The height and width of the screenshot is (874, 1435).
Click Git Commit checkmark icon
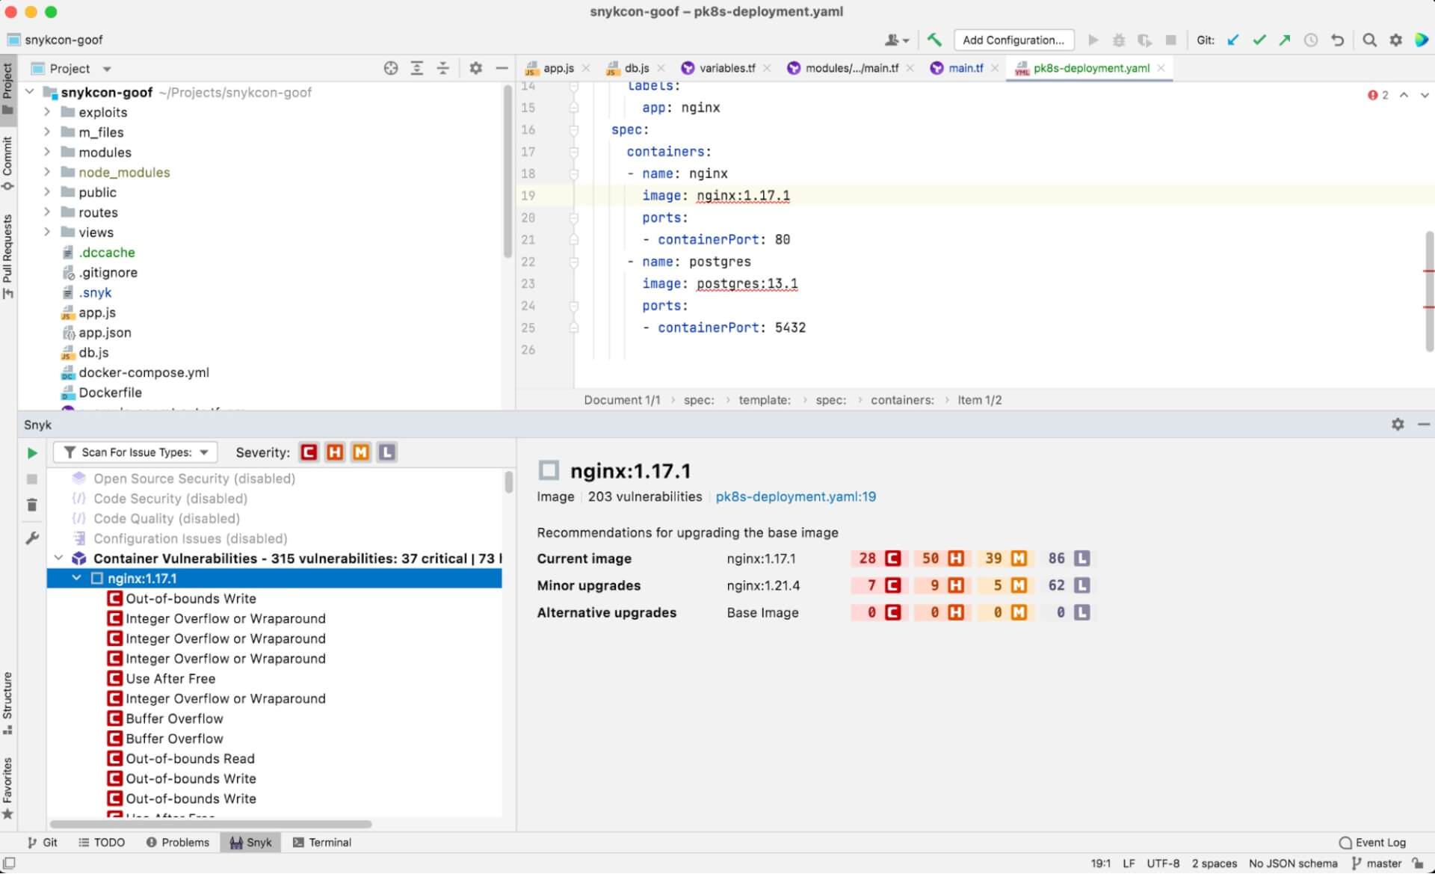(1259, 40)
